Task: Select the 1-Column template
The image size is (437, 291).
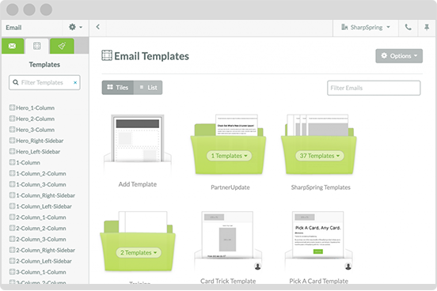Action: tap(25, 162)
